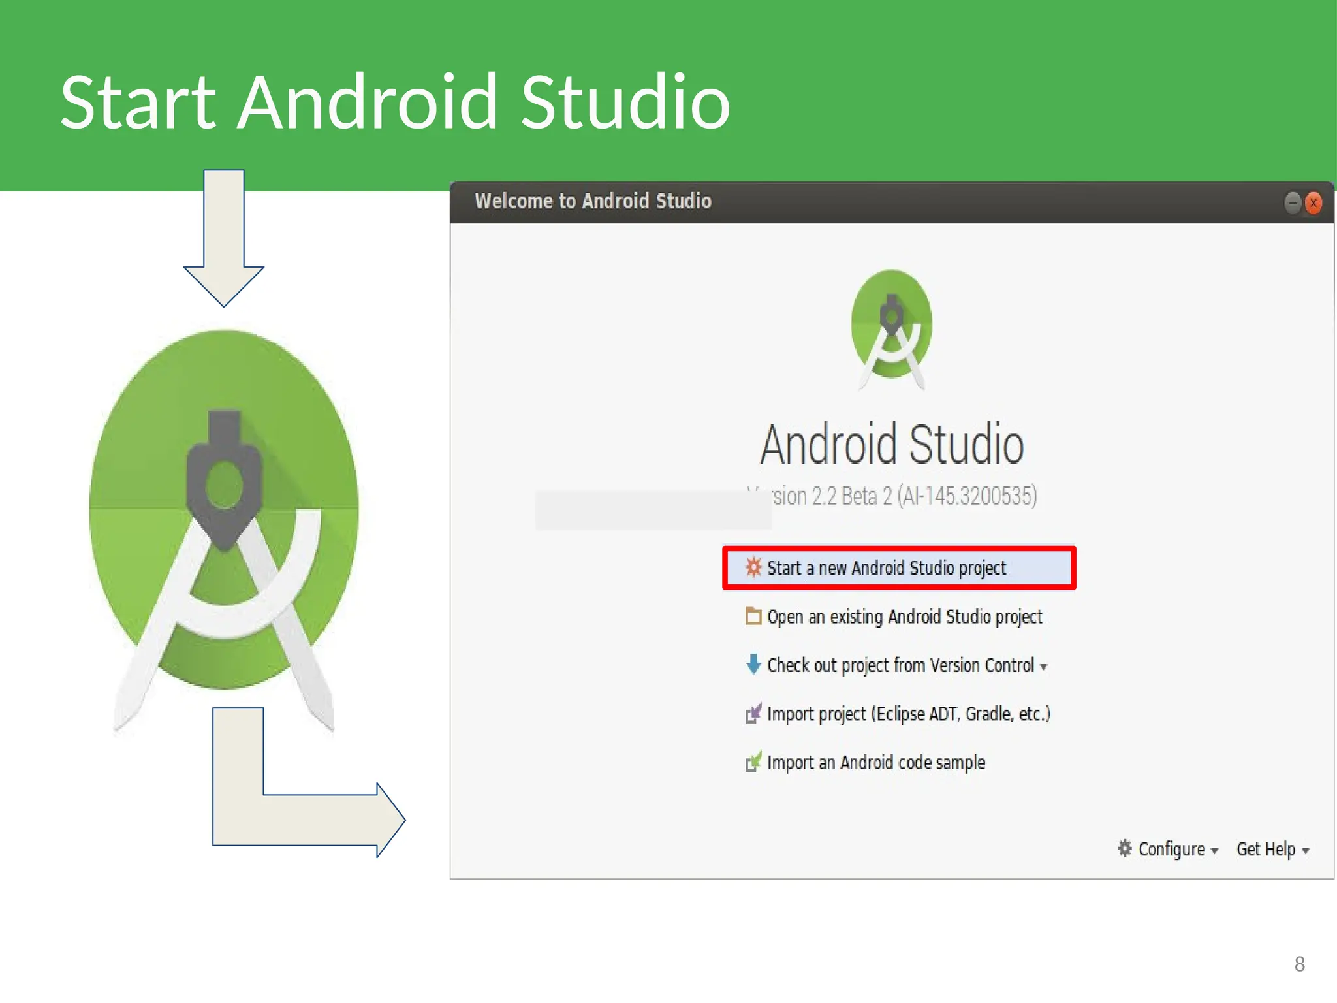Click the Welcome to Android Studio title text
The height and width of the screenshot is (1003, 1337).
(x=593, y=200)
